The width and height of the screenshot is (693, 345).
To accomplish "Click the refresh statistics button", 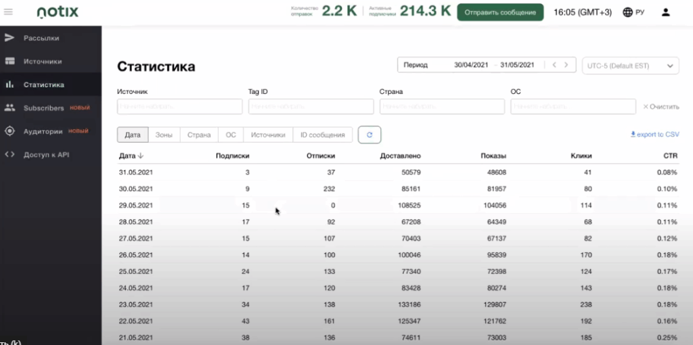I will click(370, 135).
